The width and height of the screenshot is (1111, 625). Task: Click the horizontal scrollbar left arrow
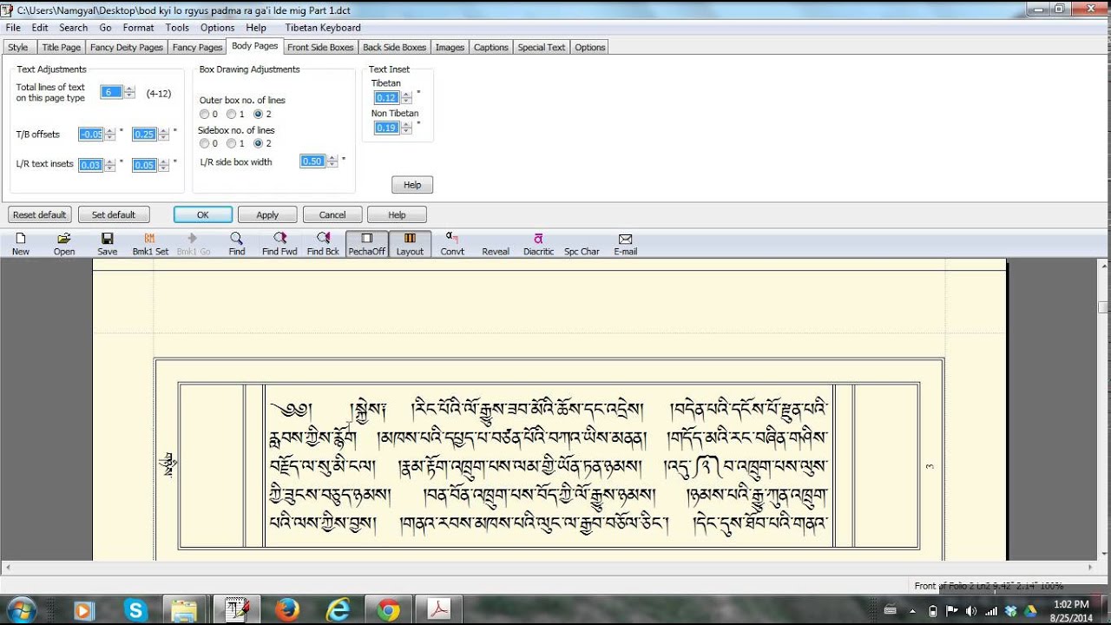coord(8,567)
